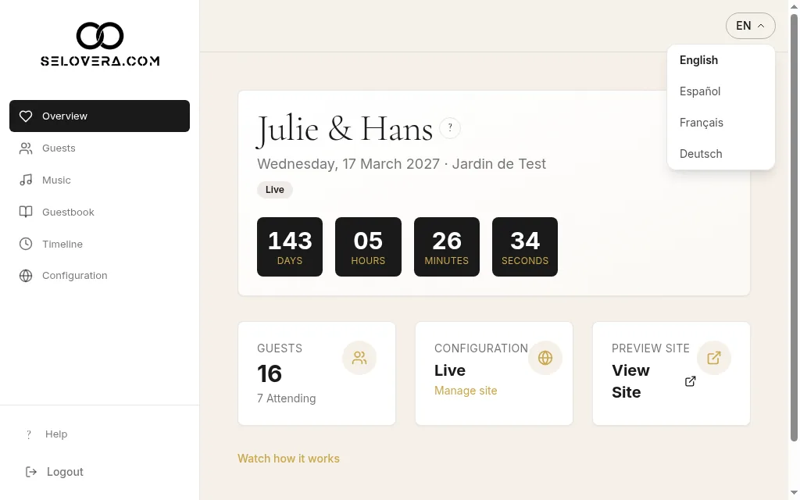
Task: Click the PREVIEW SITE card label
Action: [651, 348]
